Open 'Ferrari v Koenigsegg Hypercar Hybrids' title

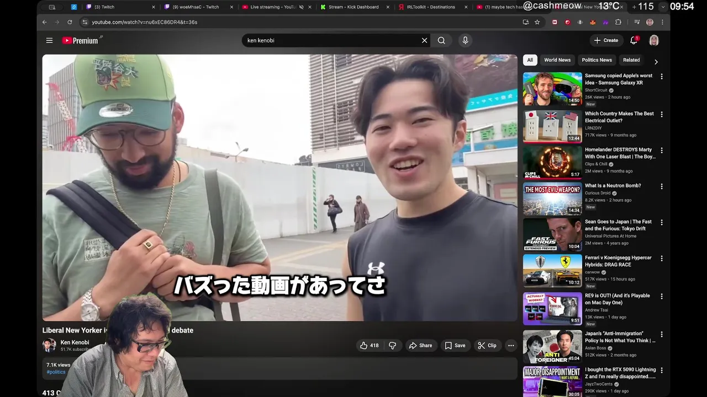coord(618,261)
